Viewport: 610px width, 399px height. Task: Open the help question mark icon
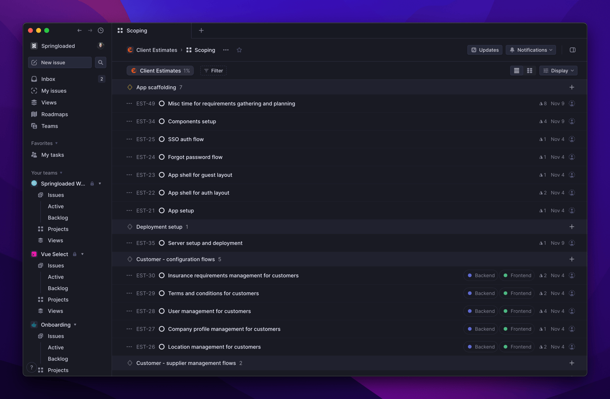pyautogui.click(x=31, y=367)
